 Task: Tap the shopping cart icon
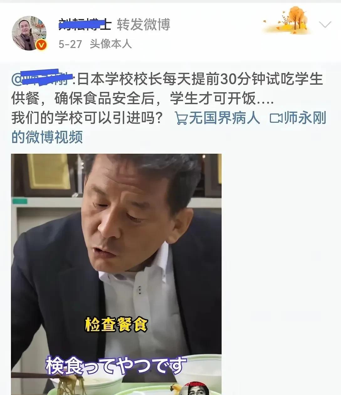(x=181, y=119)
